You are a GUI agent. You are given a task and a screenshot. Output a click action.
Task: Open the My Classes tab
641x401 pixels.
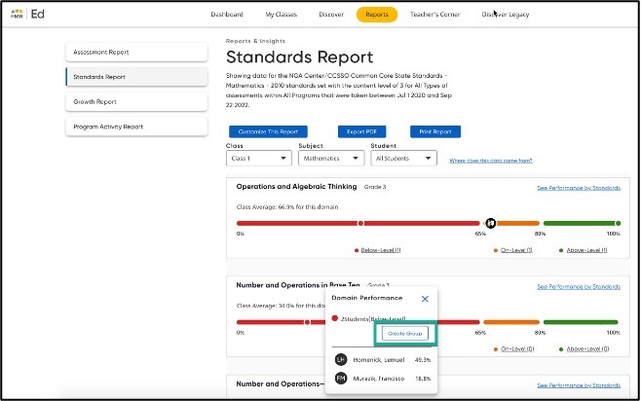click(x=282, y=15)
